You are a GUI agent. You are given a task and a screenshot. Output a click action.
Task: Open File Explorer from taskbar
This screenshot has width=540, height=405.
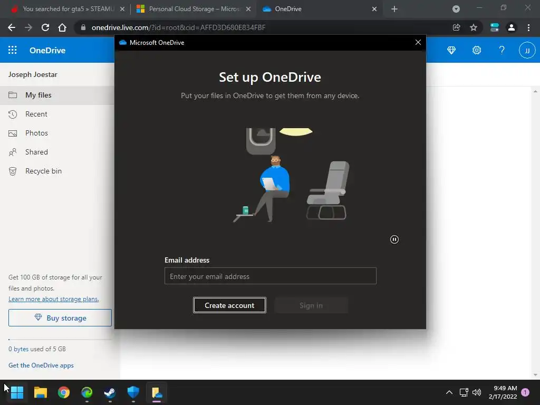(x=40, y=392)
